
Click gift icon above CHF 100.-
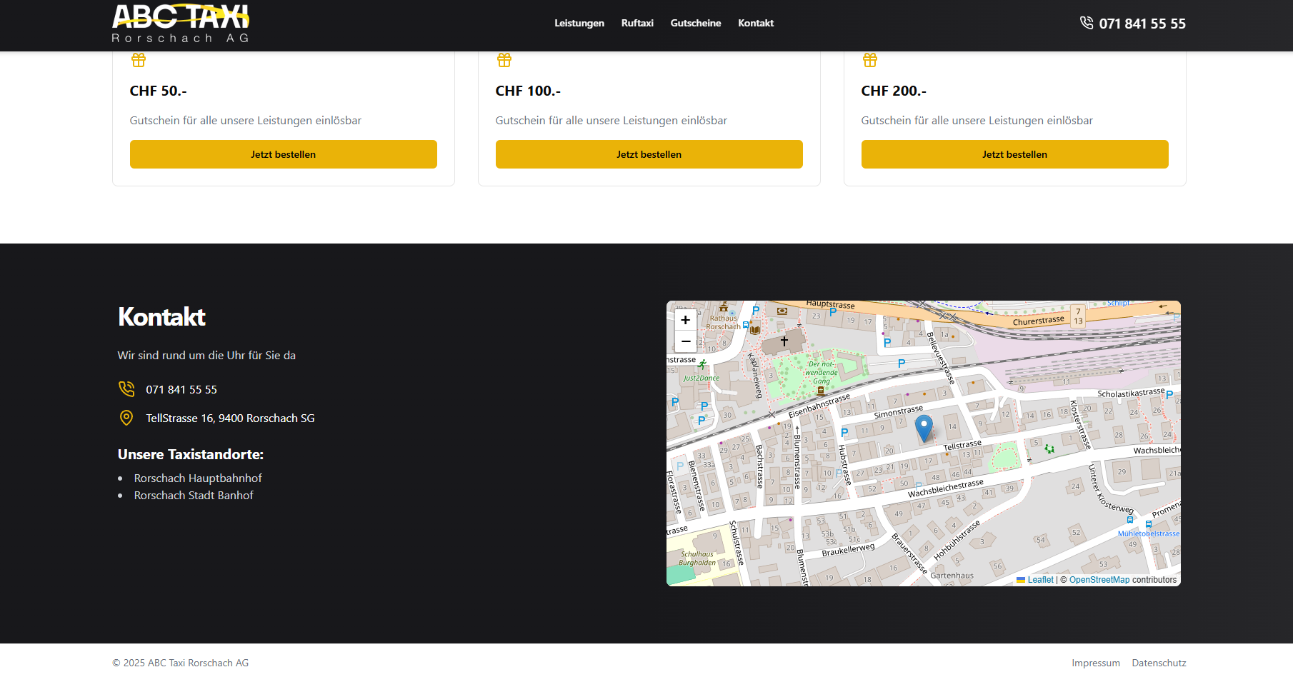(x=504, y=60)
